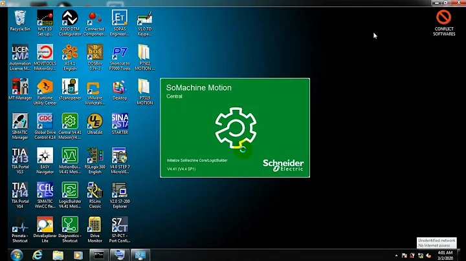Open V2.0 S7-200 Explorer shortcut
Screen dimensions: 466x261
point(120,195)
